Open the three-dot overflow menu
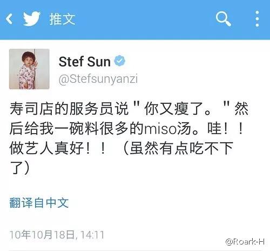Image resolution: width=270 pixels, height=251 pixels. point(257,19)
